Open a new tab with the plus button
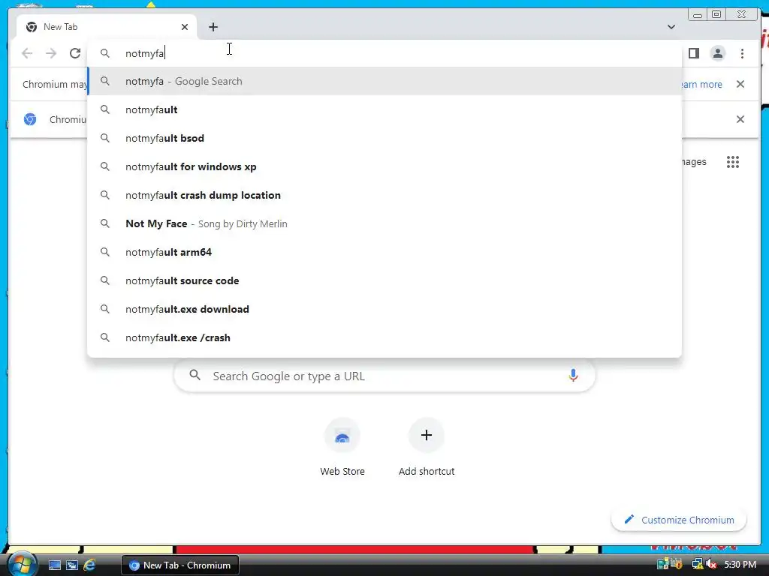Screen dimensions: 769x576 [213, 27]
